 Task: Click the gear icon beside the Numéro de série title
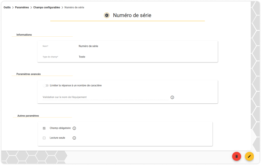(x=107, y=15)
